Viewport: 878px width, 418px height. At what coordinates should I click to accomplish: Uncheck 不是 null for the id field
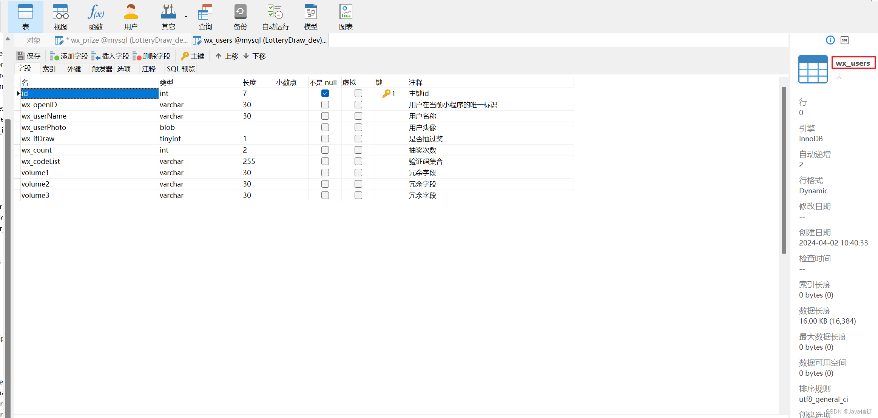pos(325,93)
